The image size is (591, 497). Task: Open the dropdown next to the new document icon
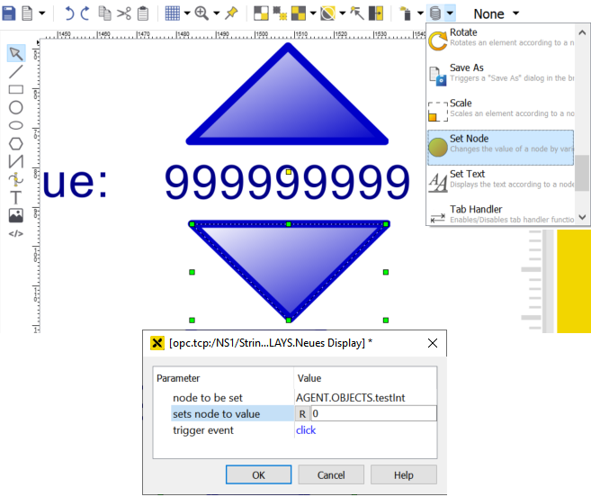[42, 14]
